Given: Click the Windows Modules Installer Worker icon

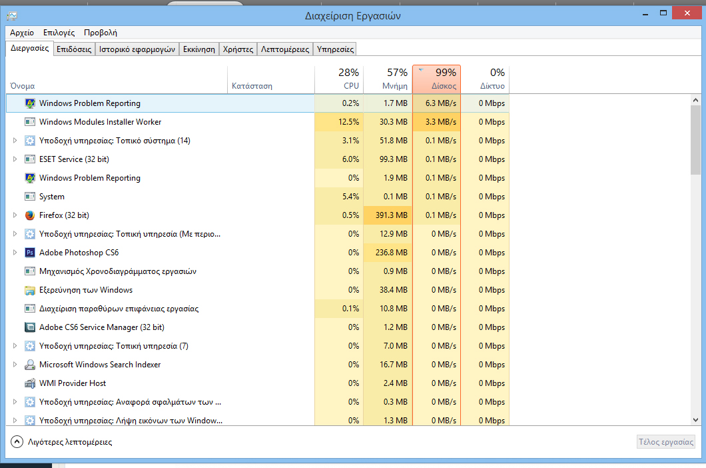Looking at the screenshot, I should pos(30,122).
